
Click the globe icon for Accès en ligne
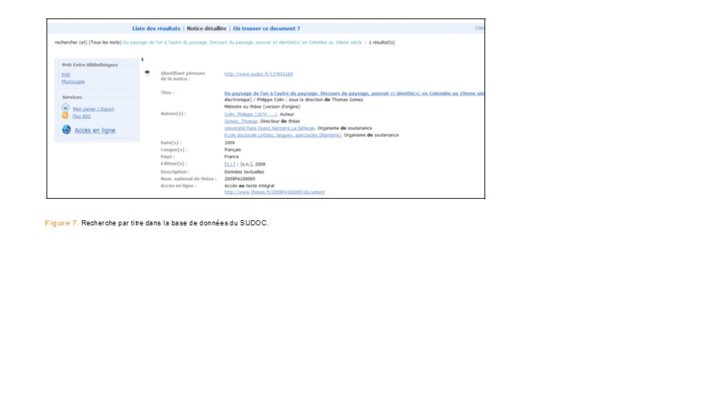66,129
